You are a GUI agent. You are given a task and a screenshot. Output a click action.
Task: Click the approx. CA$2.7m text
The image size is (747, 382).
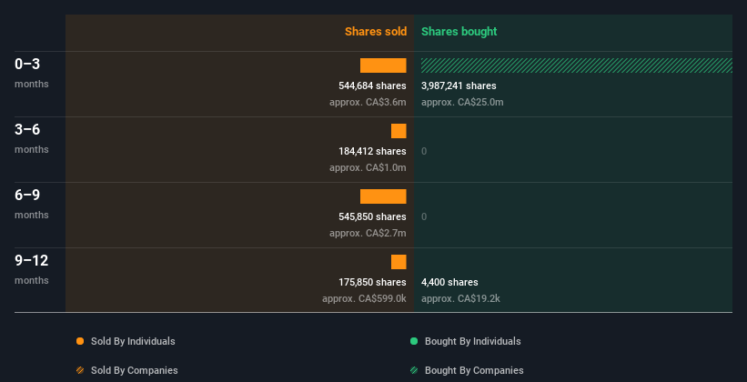point(368,234)
